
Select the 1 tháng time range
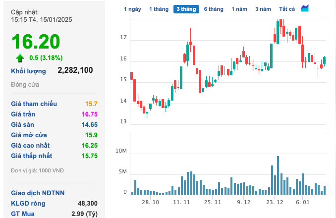pos(159,9)
